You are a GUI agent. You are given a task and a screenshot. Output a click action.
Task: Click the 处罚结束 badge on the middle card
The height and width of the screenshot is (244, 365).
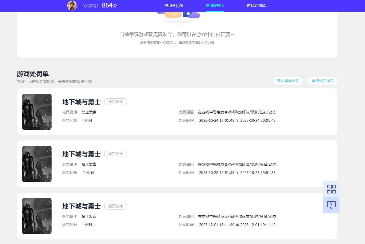pyautogui.click(x=115, y=154)
